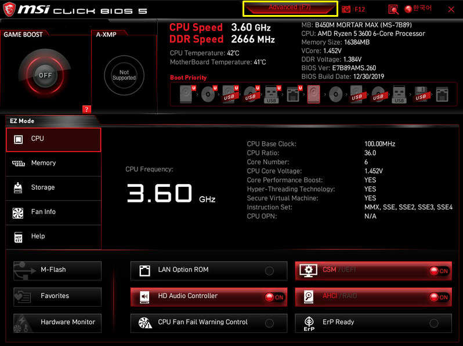Open the Help hotkey tab
Screen dimensions: 463x346
coord(53,237)
